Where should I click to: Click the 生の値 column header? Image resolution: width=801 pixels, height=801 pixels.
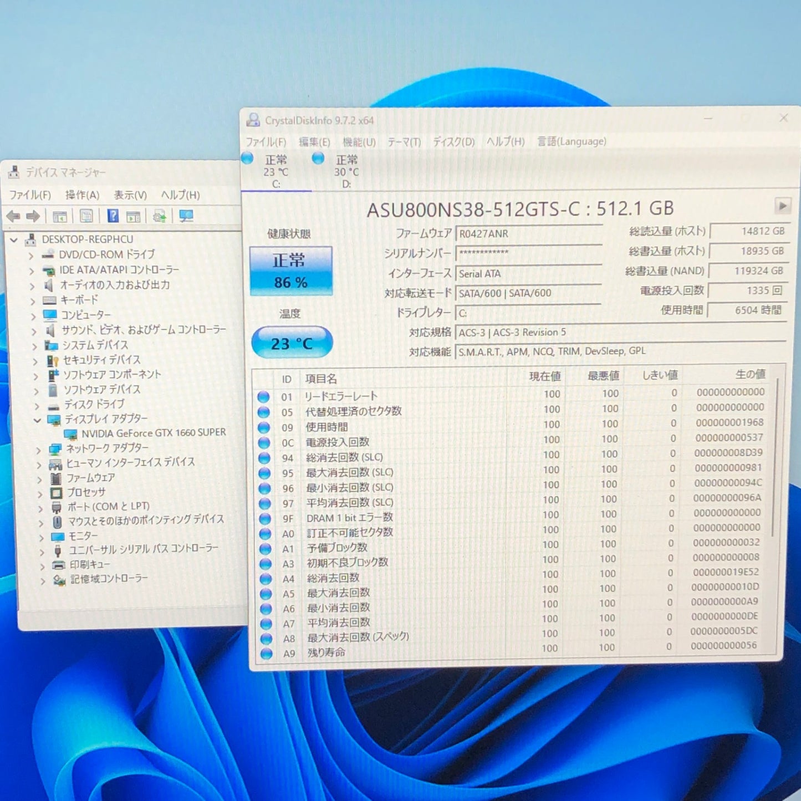[751, 375]
